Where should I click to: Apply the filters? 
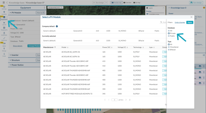pyautogui.click(x=190, y=22)
